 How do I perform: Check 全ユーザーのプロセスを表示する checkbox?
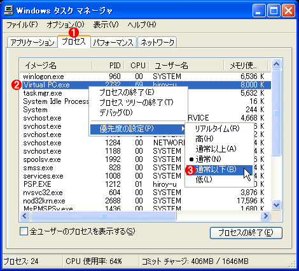(24, 231)
